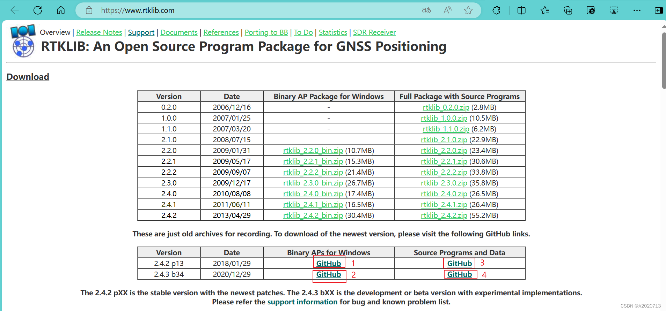Viewport: 666px width, 311px height.
Task: Go to browser Home icon
Action: point(61,10)
